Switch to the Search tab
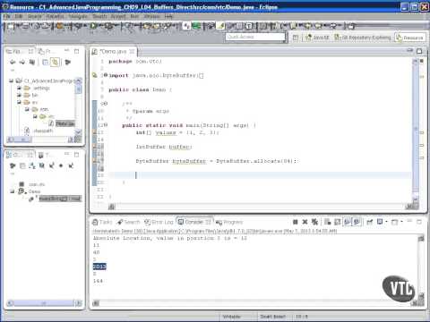The width and height of the screenshot is (430, 322). click(129, 222)
